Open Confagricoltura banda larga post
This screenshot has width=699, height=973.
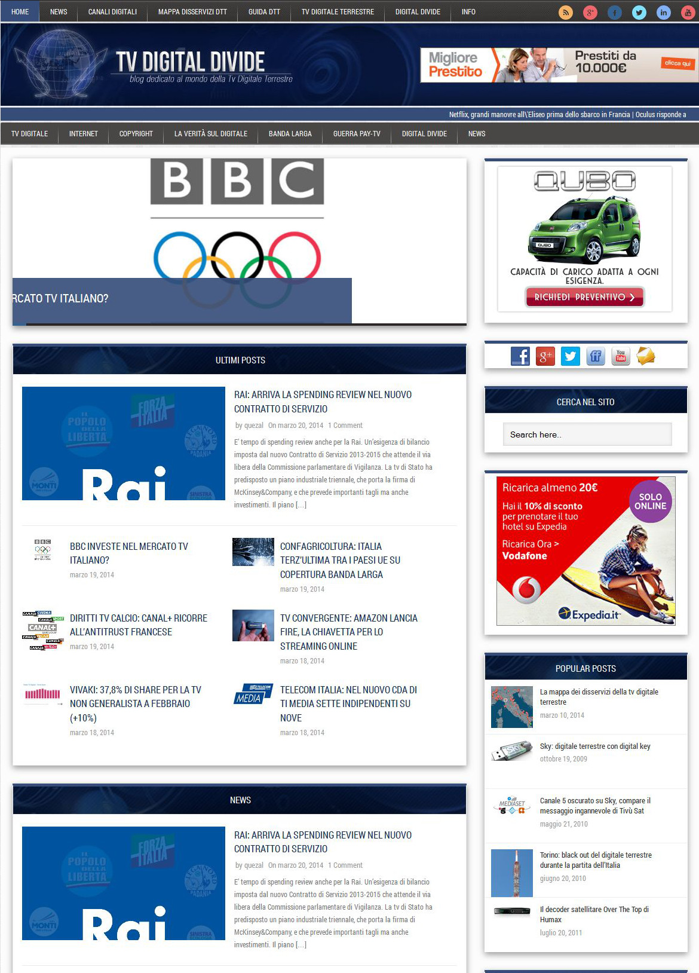point(340,561)
